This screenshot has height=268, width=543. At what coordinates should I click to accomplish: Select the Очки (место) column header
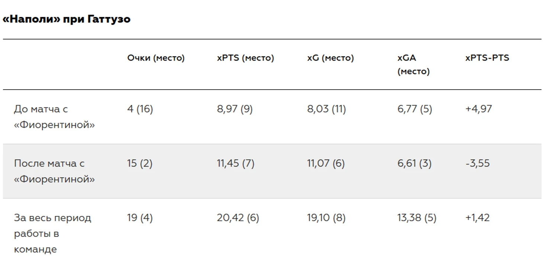pyautogui.click(x=156, y=58)
